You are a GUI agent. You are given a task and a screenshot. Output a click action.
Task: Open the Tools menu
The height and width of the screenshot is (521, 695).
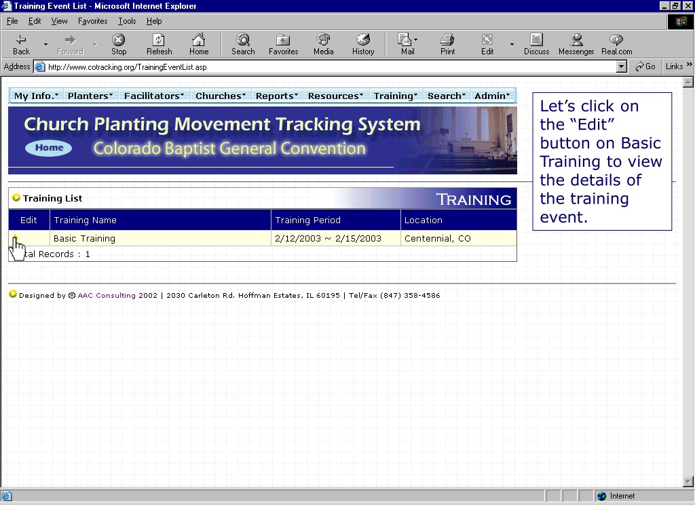click(127, 21)
